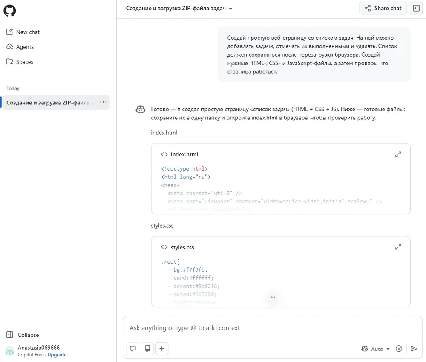The height and width of the screenshot is (362, 426).
Task: Focus the "Ask anything" message input
Action: (273, 328)
